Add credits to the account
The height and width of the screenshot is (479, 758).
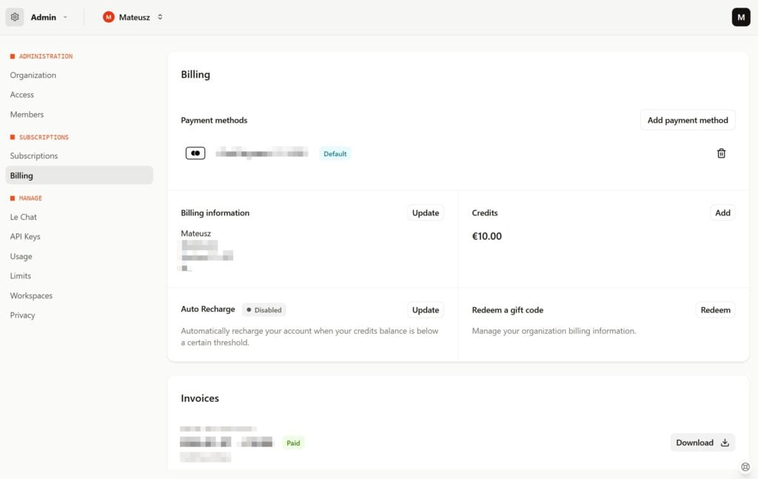click(x=722, y=213)
